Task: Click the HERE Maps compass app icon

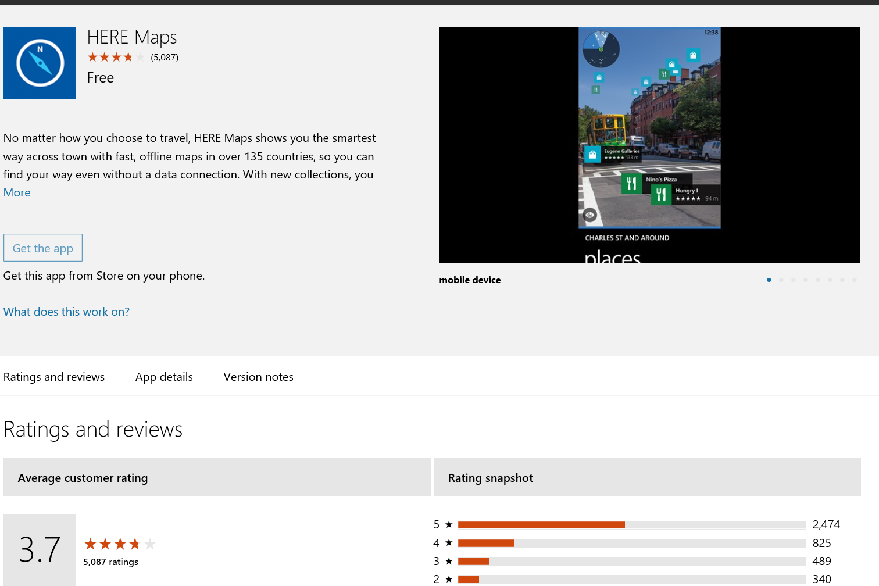Action: 40,63
